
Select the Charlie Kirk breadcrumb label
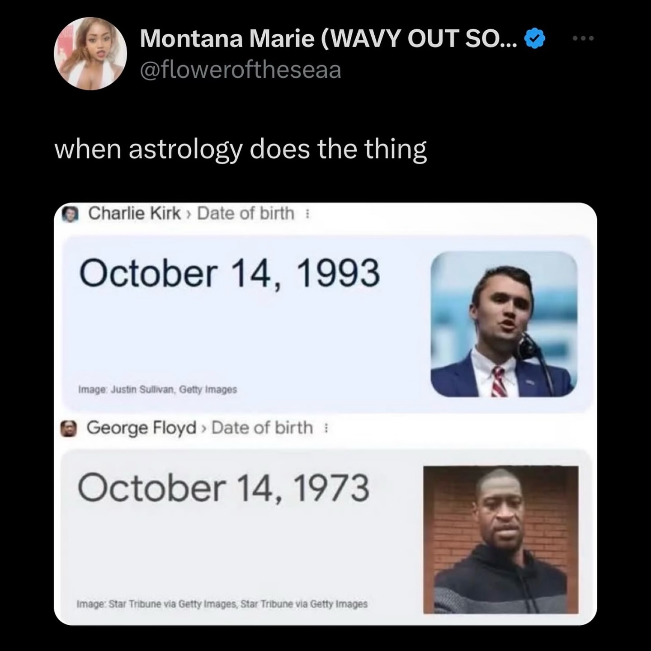click(x=134, y=213)
